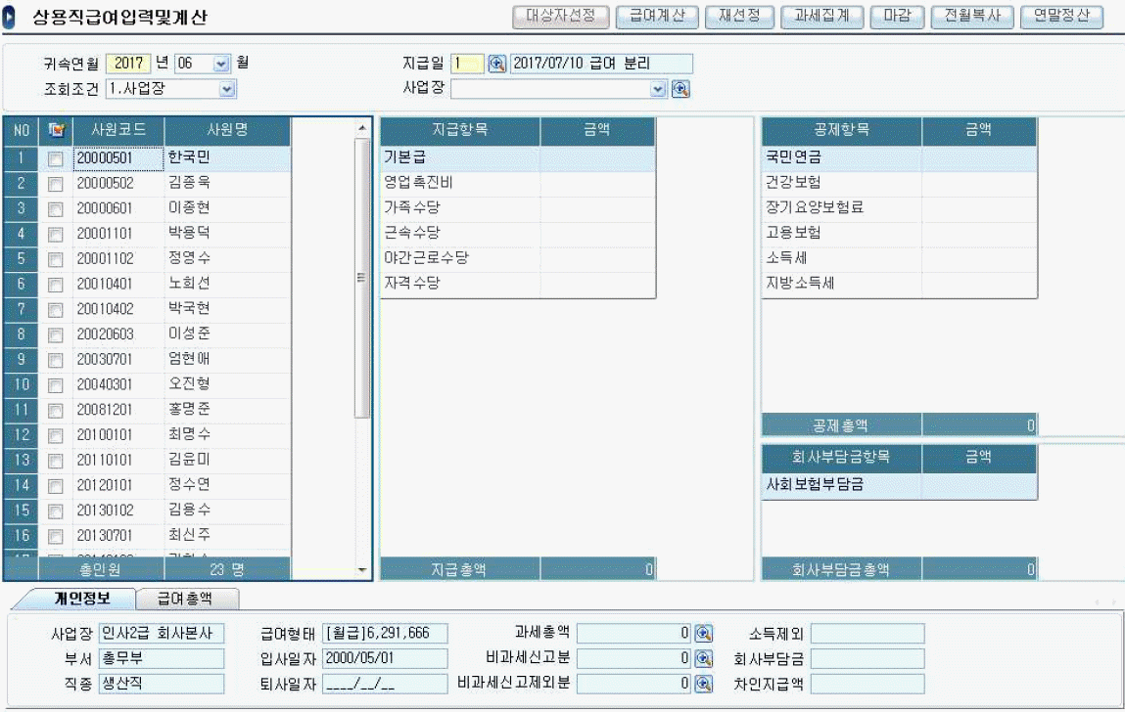Tick the checkbox for employee 한국민
This screenshot has width=1125, height=712.
tap(56, 157)
